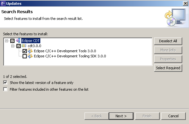Proceed with the Next button
189x124 pixels.
pos(121,116)
